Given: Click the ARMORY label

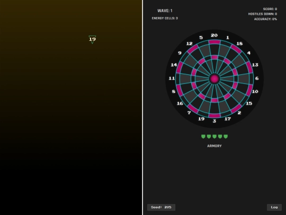Looking at the screenshot, I should pyautogui.click(x=215, y=146).
